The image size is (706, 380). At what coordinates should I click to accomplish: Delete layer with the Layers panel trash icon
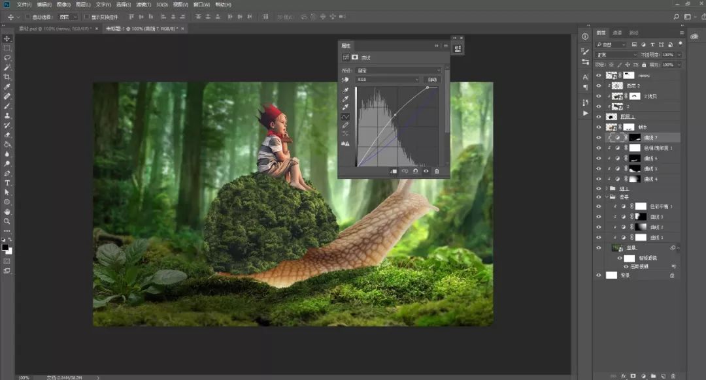pyautogui.click(x=673, y=376)
